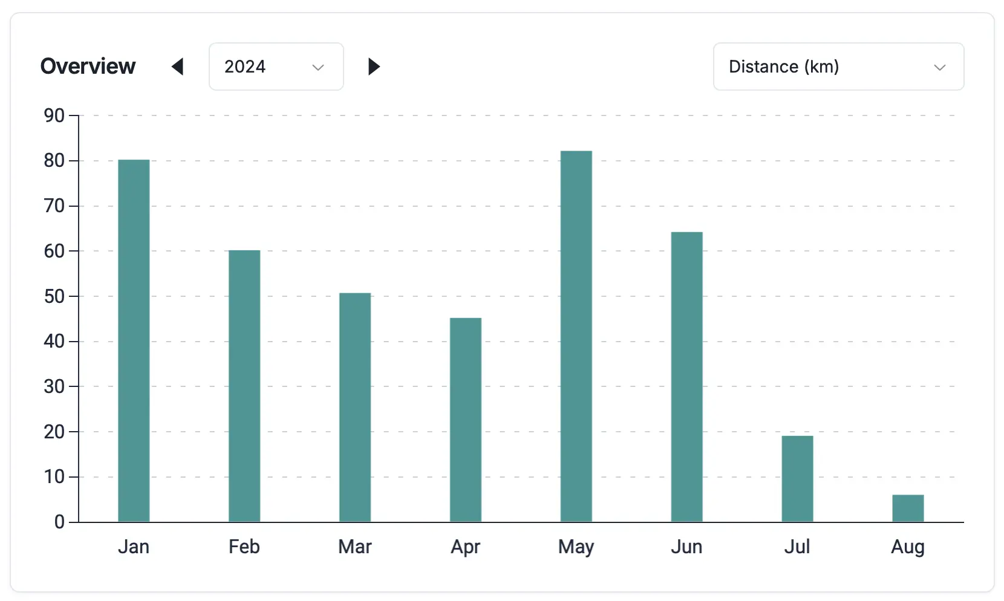Select the June distance bar
This screenshot has width=1004, height=601.
686,375
